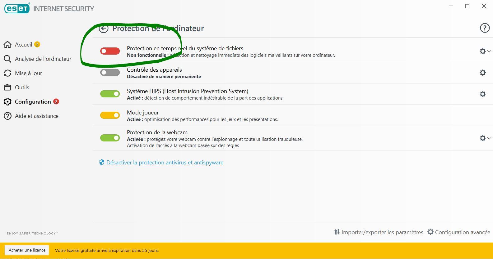Screen dimensions: 493x259
Task: Click 'Activation de l'accès à la webcam' text
Action: [x=183, y=145]
